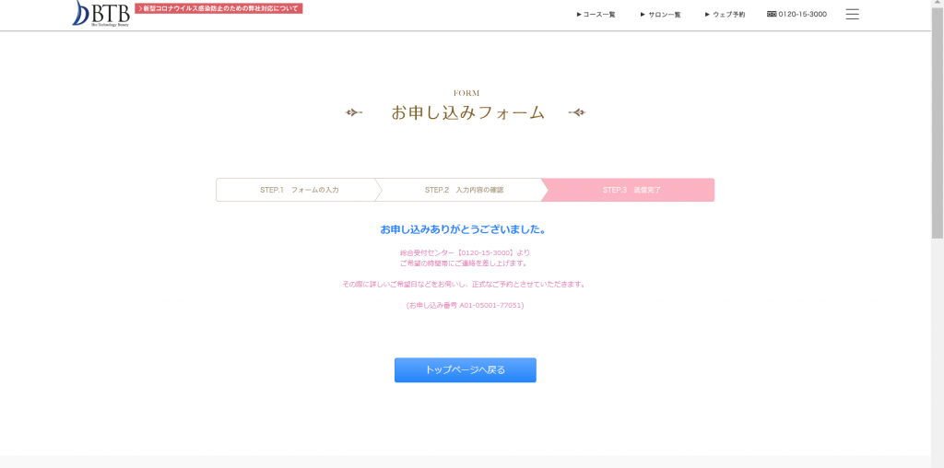
Task: Select ウェブ予約 in the header
Action: coord(725,15)
